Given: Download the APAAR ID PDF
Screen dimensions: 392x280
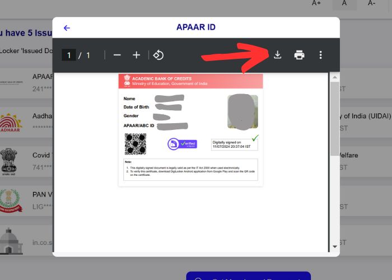Looking at the screenshot, I should pyautogui.click(x=278, y=55).
